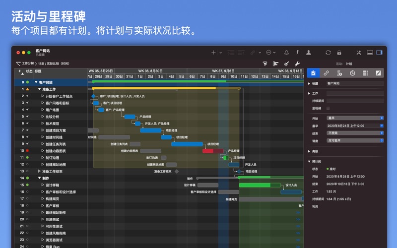
Task: Toggle the bottom panel visibility button
Action: 370,53
